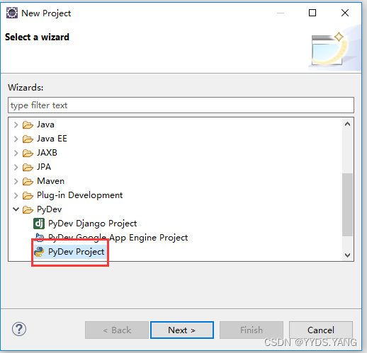Click the Next button
367x353 pixels.
click(x=182, y=330)
